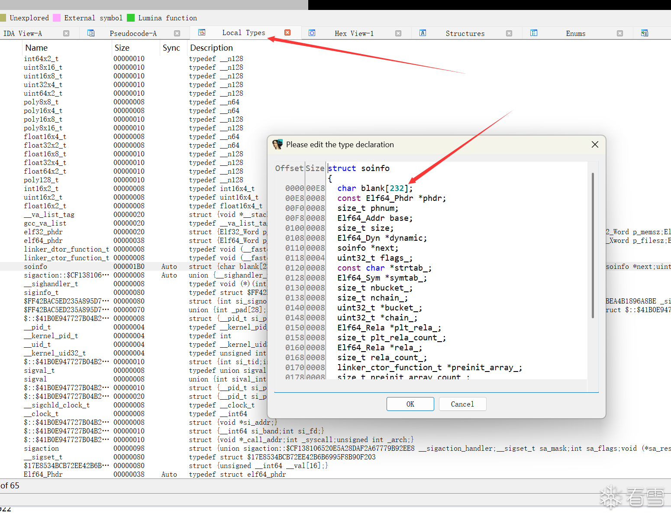The height and width of the screenshot is (517, 671).
Task: Close the Structures tab
Action: 509,33
